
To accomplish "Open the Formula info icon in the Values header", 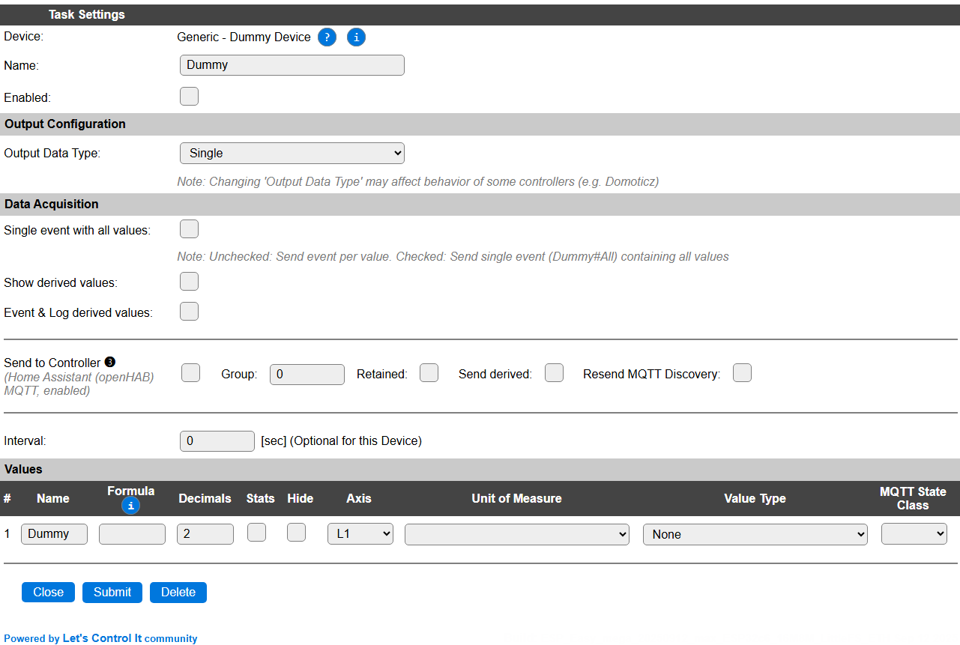I will (x=130, y=506).
